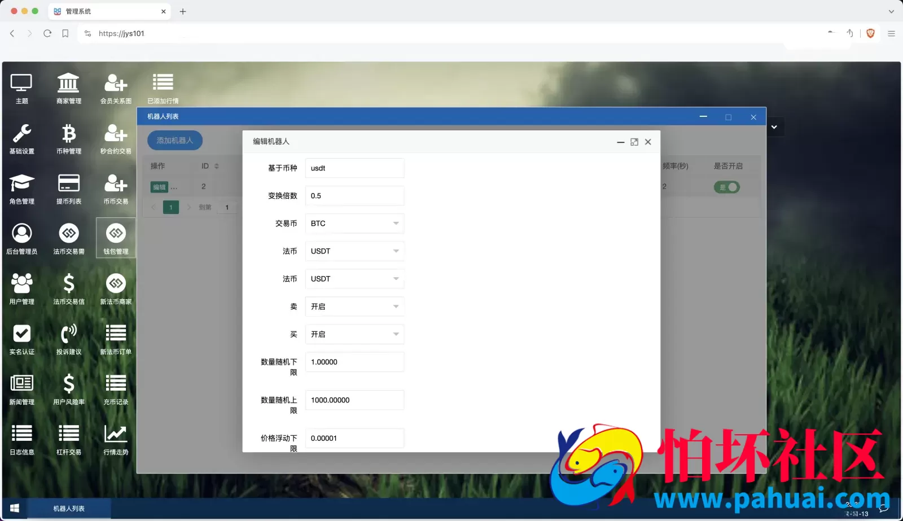The height and width of the screenshot is (521, 903).
Task: Expand the 交易币 BTC dropdown
Action: click(x=354, y=224)
